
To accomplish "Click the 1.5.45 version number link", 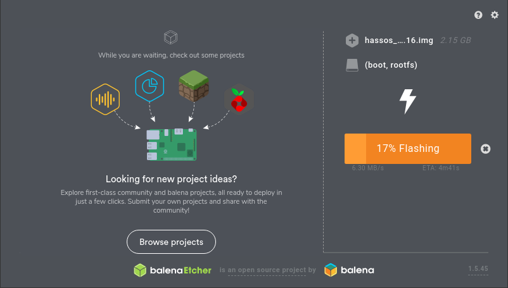I will (x=478, y=268).
